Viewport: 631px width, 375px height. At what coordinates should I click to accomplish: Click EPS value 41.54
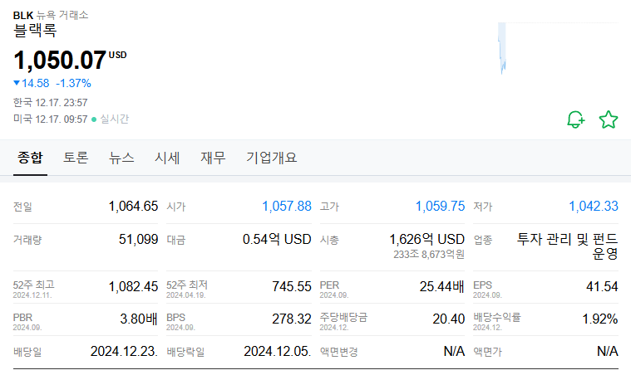tap(602, 287)
